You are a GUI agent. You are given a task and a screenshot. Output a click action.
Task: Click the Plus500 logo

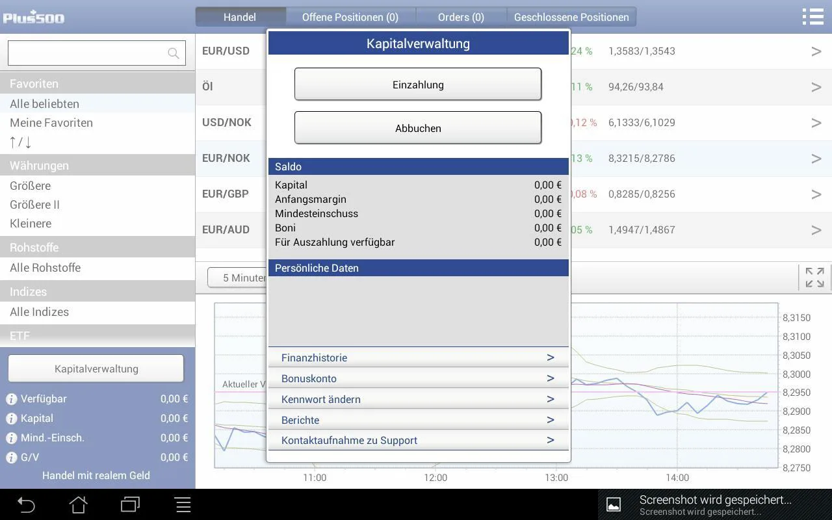click(34, 16)
